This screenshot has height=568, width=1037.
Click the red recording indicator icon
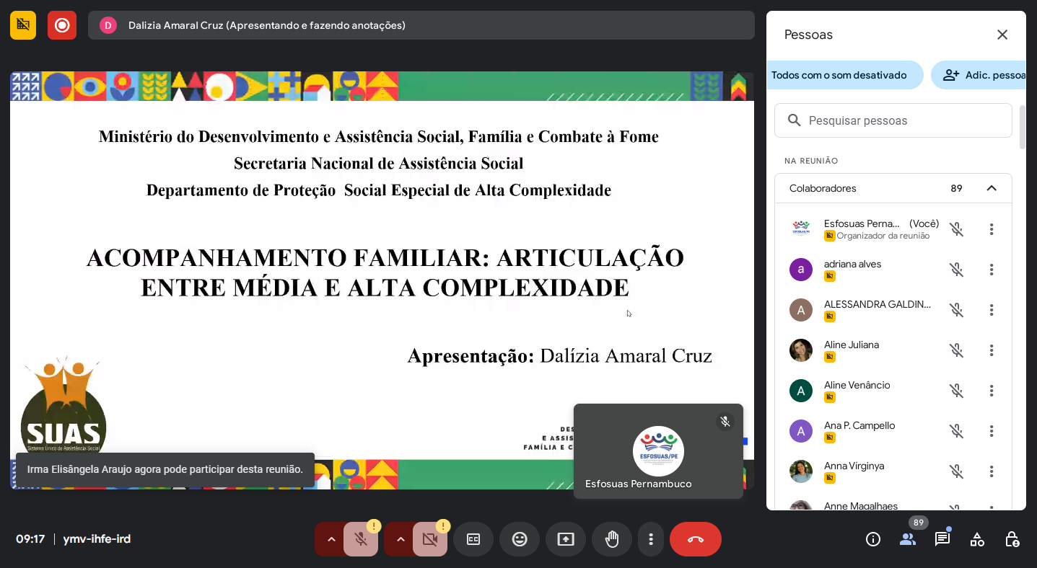tap(62, 25)
